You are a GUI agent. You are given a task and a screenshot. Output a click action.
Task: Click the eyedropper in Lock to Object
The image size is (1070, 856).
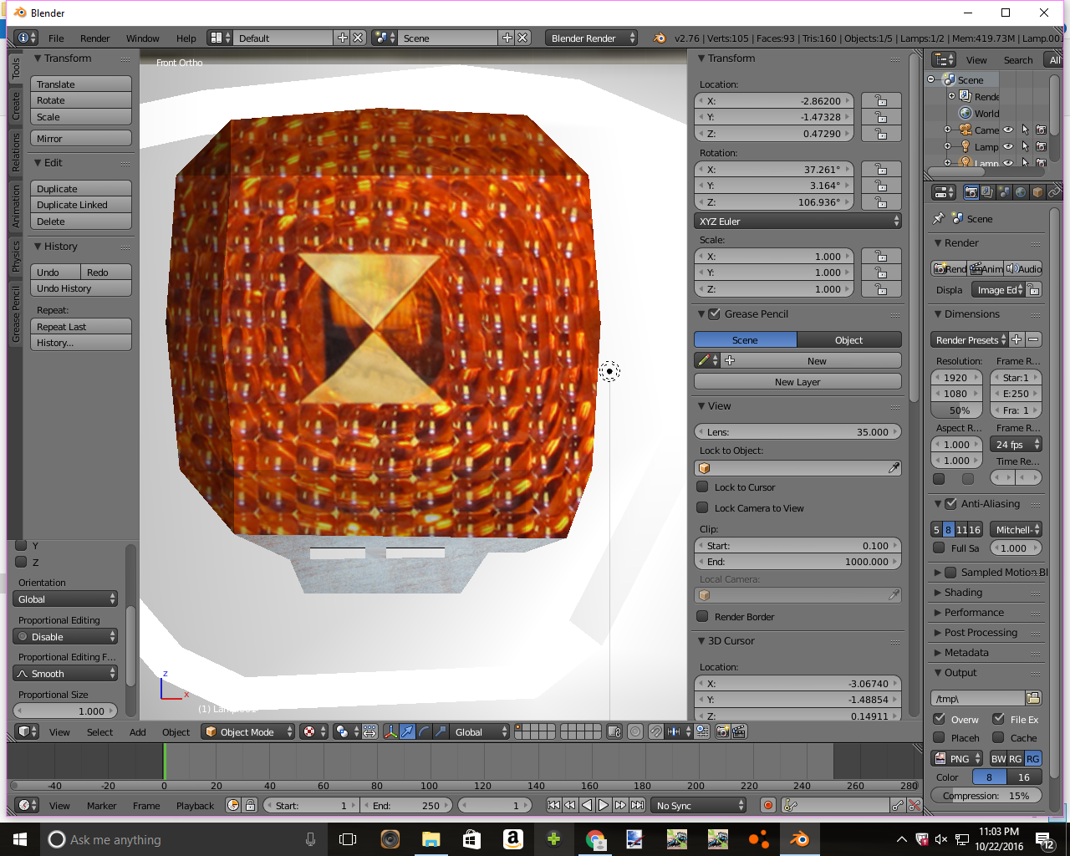point(894,468)
